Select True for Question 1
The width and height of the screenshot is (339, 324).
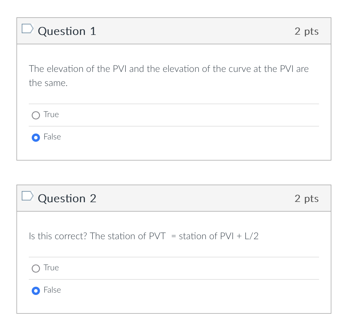pyautogui.click(x=36, y=115)
